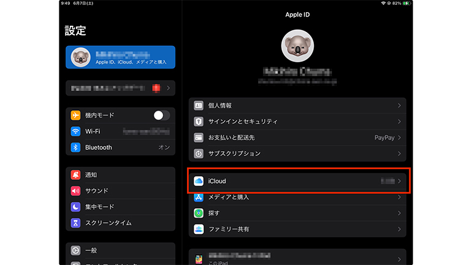Open お支払いと配送先 via its chevron

(399, 138)
